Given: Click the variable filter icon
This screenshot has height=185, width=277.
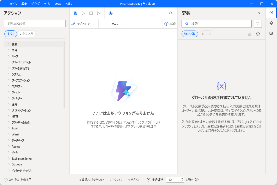Looking at the screenshot, I should [258, 24].
